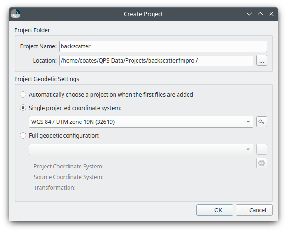Click the Project Coordinate System label
287x232 pixels.
69,167
